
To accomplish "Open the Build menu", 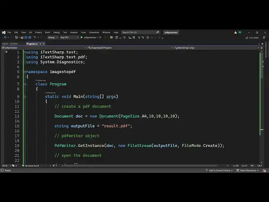I will [47, 32].
